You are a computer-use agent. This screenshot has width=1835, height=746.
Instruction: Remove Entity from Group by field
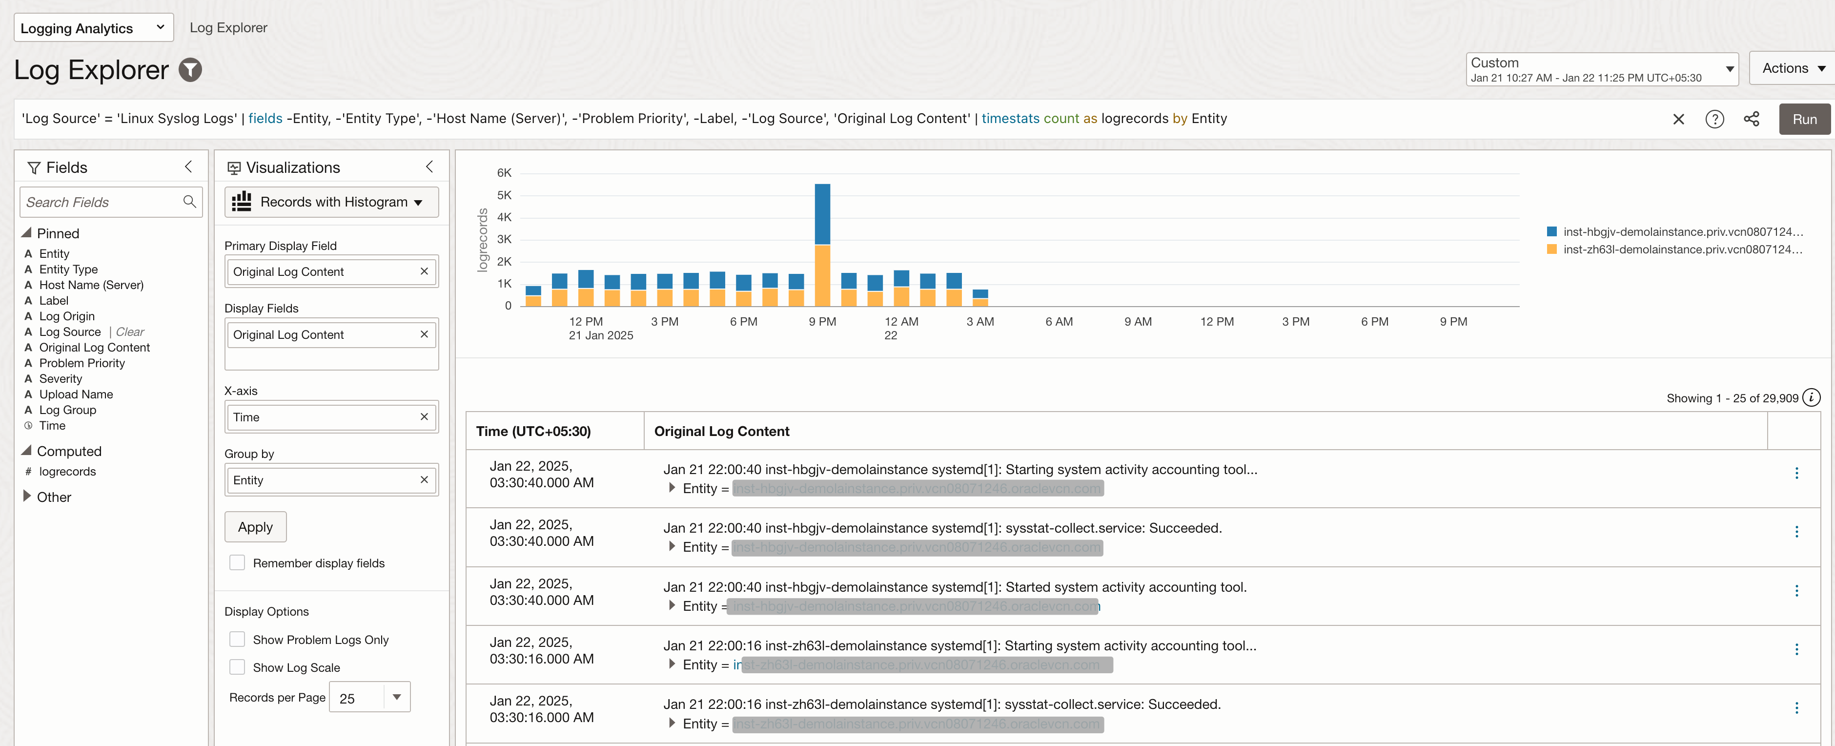tap(424, 479)
